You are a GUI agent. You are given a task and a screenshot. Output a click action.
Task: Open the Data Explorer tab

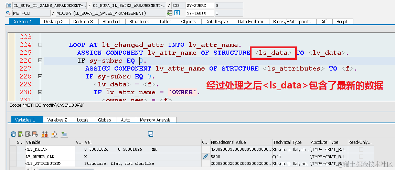pos(250,21)
